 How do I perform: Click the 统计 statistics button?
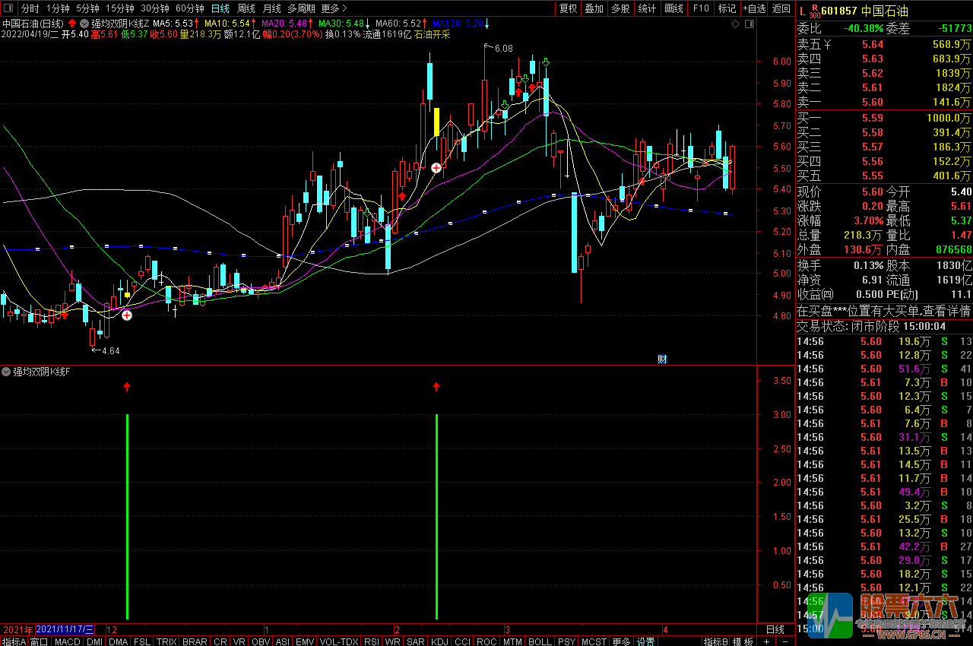(647, 8)
